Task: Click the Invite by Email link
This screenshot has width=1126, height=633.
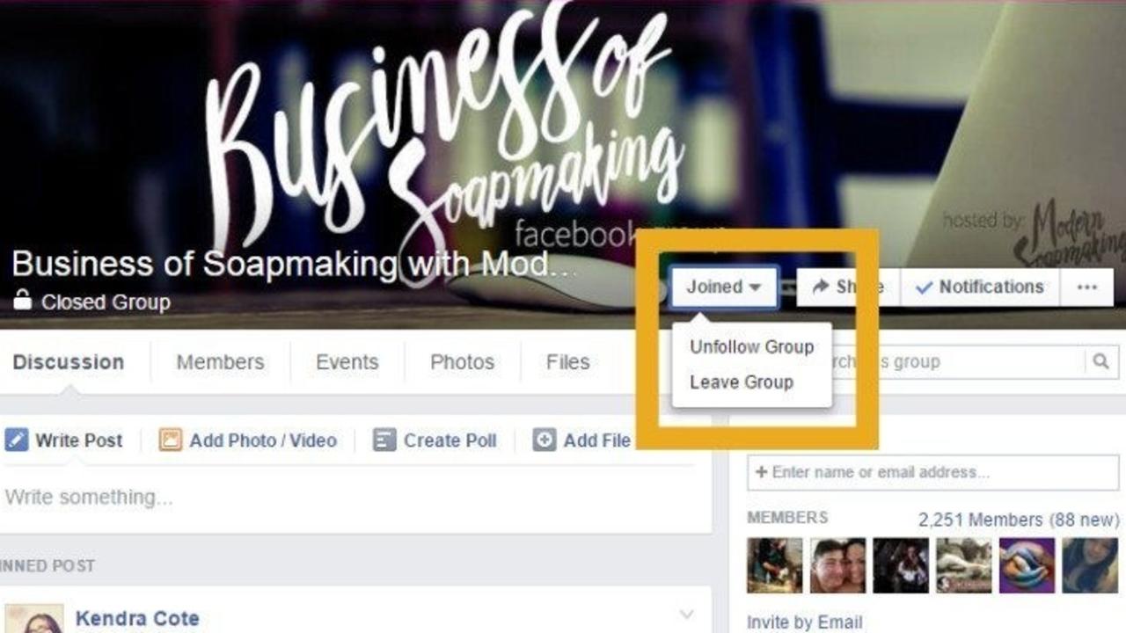Action: pyautogui.click(x=804, y=622)
